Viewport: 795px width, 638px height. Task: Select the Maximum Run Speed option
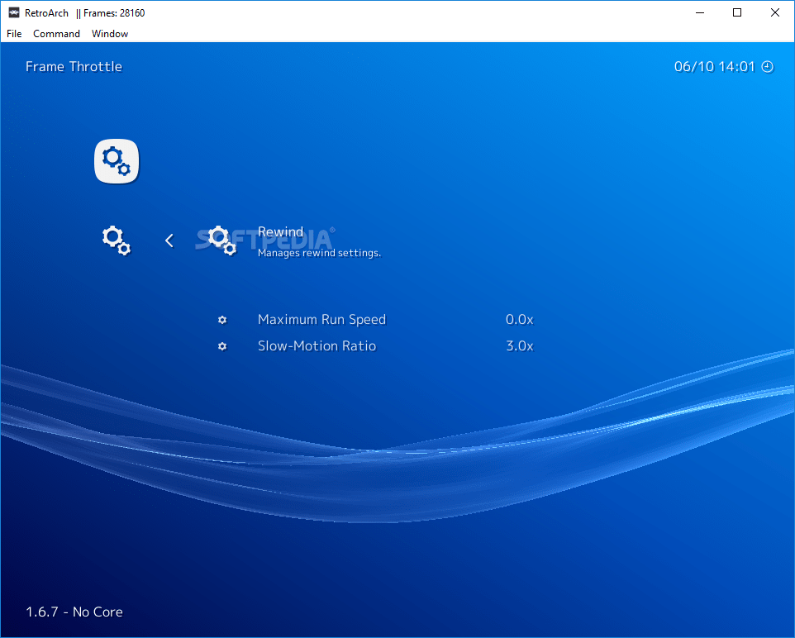[x=322, y=320]
